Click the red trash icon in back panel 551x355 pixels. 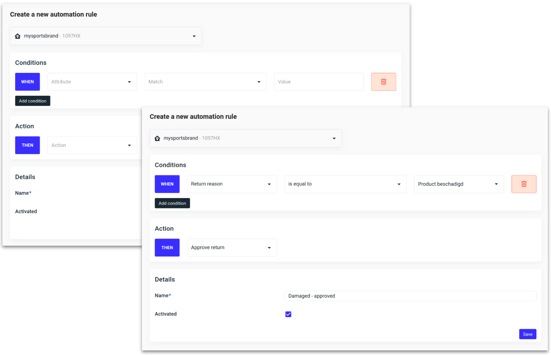(383, 82)
